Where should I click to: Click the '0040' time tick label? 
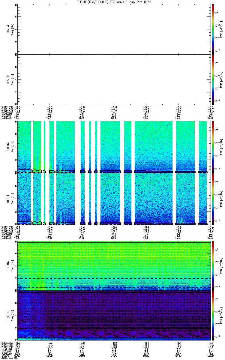pyautogui.click(x=82, y=356)
